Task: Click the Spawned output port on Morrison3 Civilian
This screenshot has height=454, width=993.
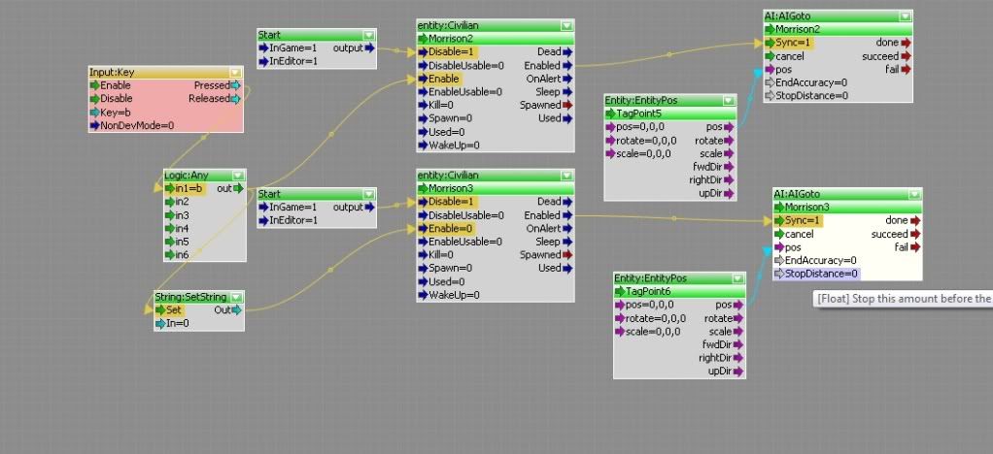Action: point(567,254)
